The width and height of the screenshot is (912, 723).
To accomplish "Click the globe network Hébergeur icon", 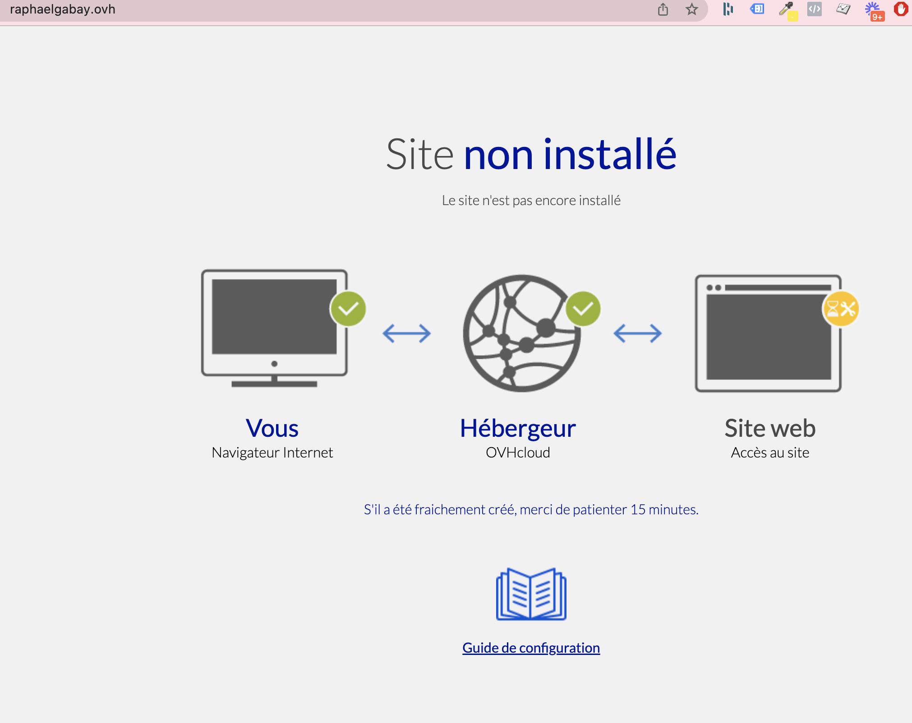I will (522, 333).
